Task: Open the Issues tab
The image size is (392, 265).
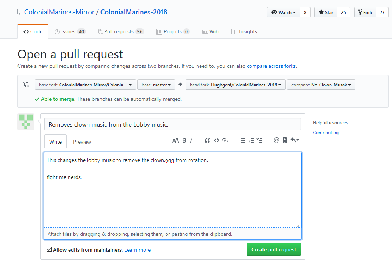Action: click(x=70, y=32)
